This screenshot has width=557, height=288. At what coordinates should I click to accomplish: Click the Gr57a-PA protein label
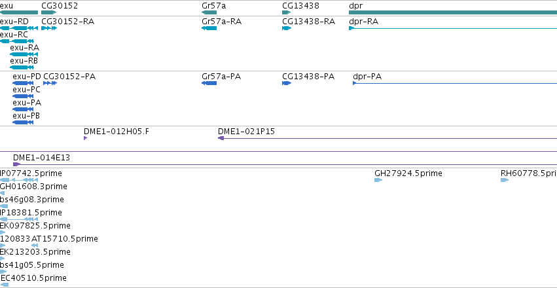tap(221, 77)
